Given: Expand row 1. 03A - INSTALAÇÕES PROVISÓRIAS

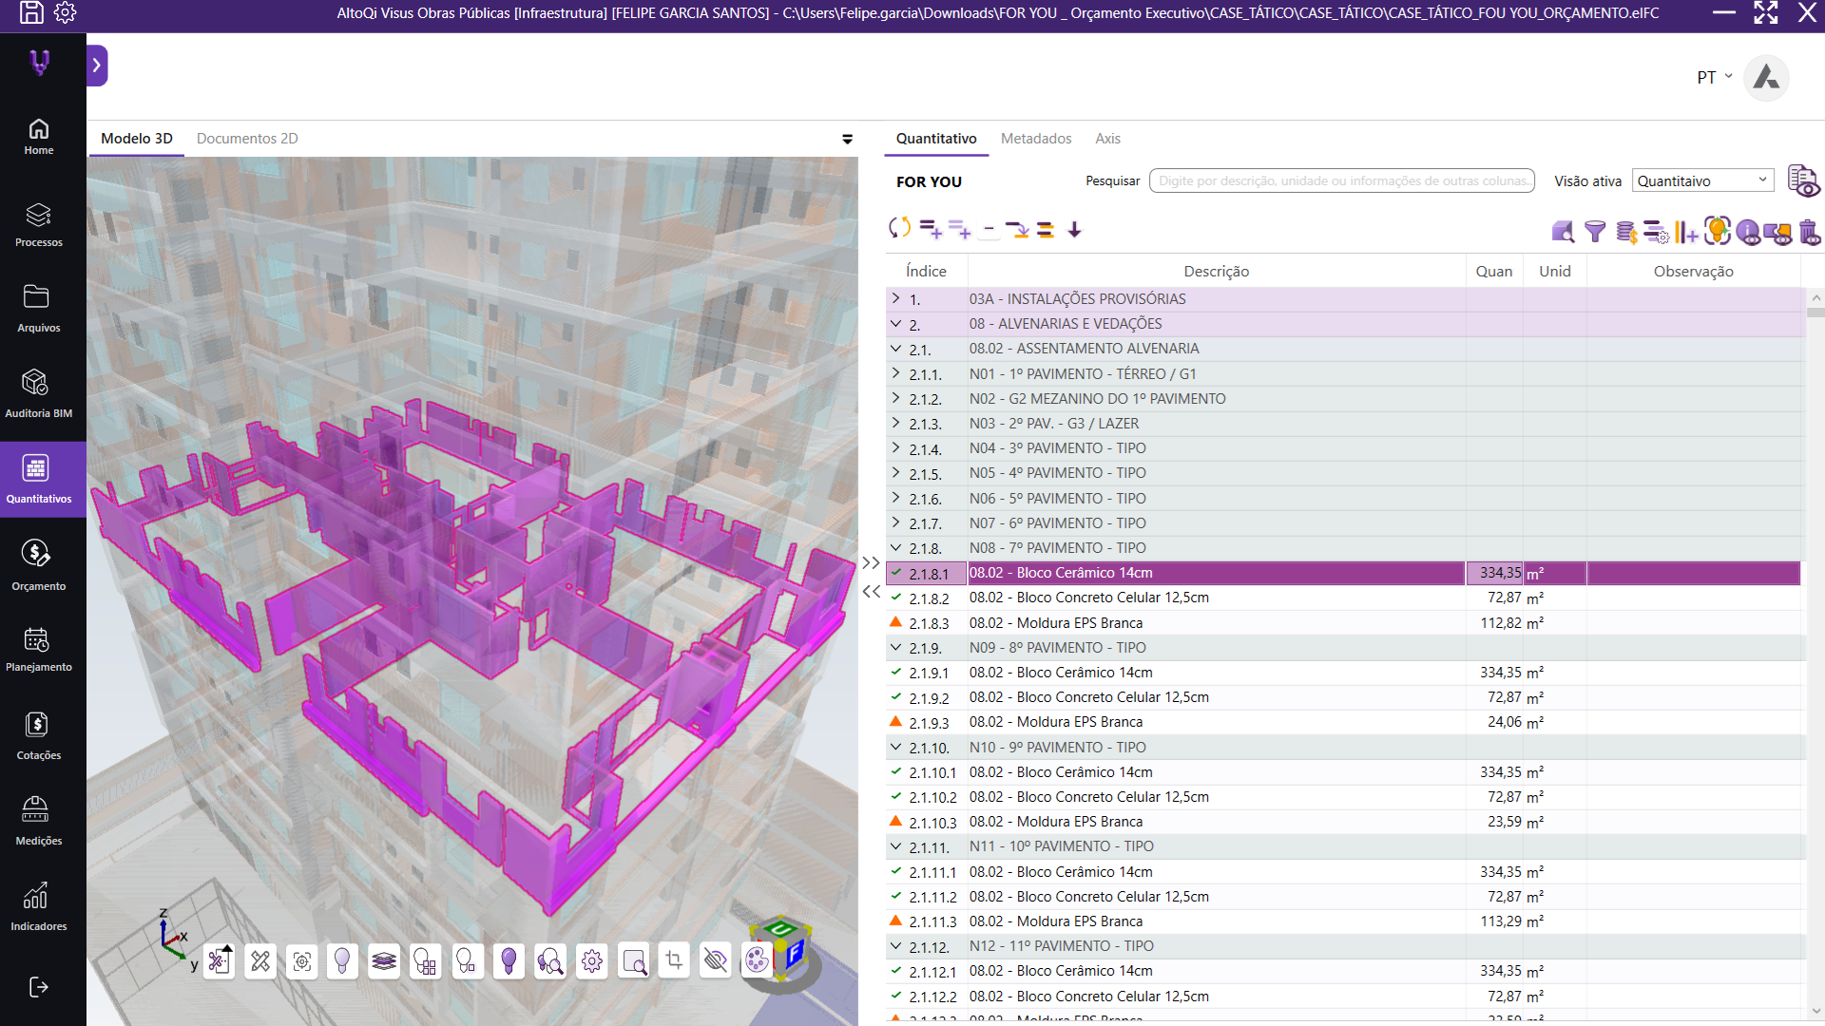Looking at the screenshot, I should tap(895, 299).
